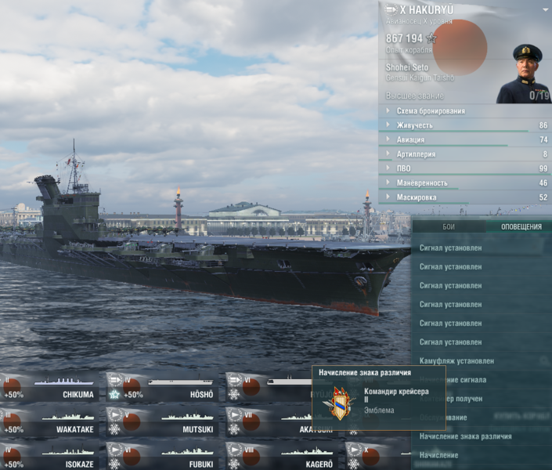Open the Начисление знака различия notification

465,436
